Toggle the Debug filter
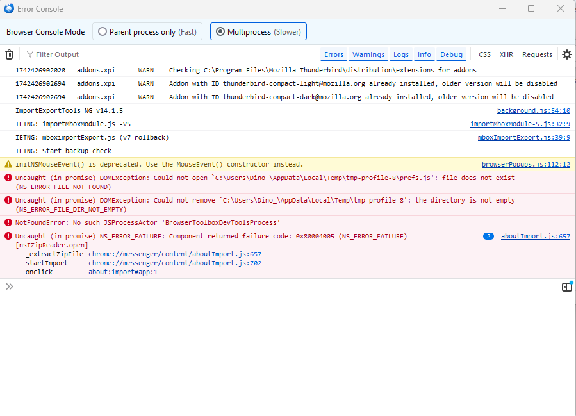The image size is (576, 416). click(451, 54)
